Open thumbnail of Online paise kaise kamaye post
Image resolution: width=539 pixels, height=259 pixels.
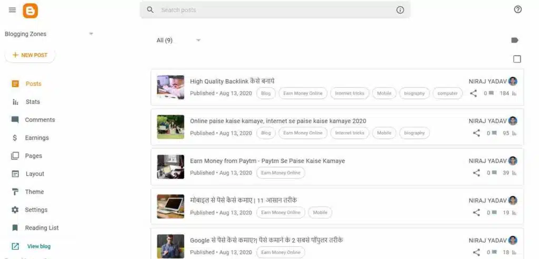pyautogui.click(x=171, y=127)
